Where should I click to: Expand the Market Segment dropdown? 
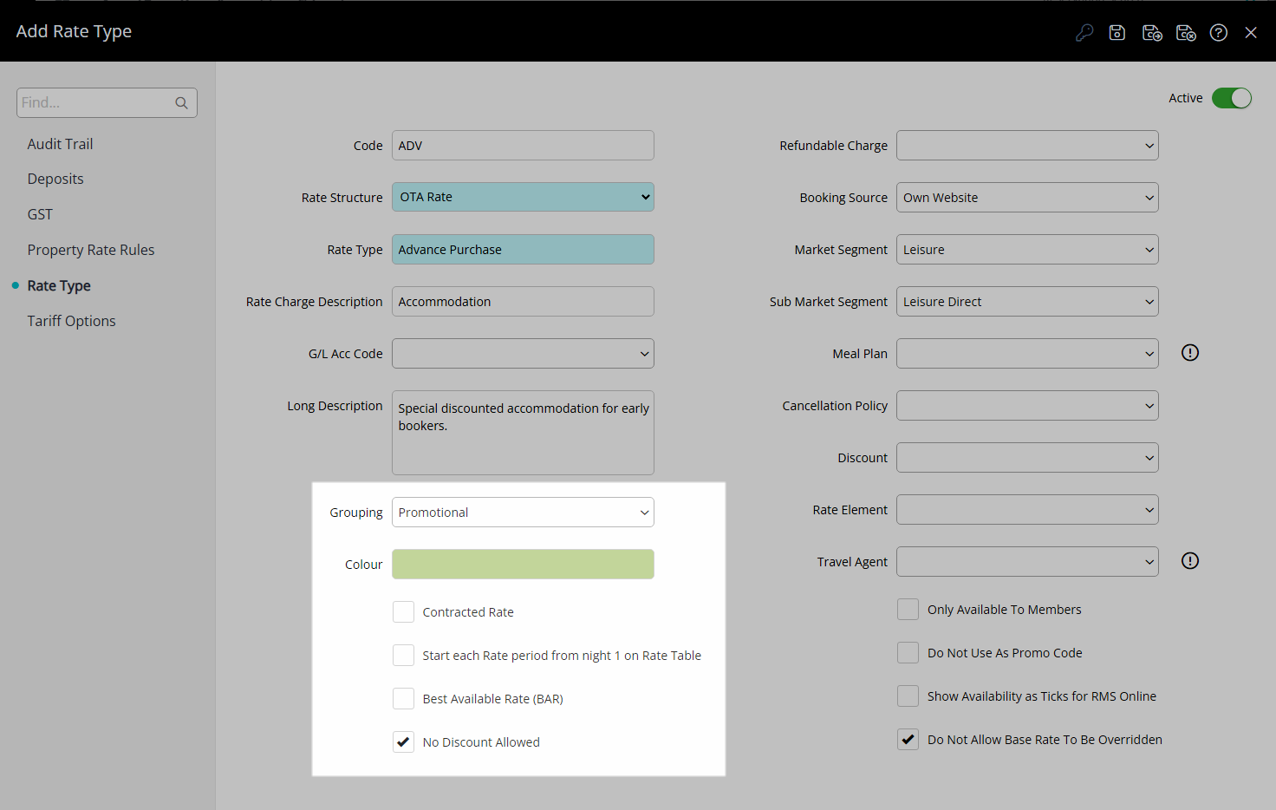[1027, 250]
